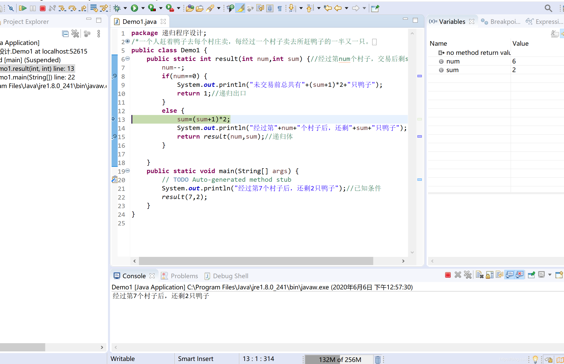Click the Next Annotation down-arrow icon
Screen dimensions: 564x364
[292, 8]
